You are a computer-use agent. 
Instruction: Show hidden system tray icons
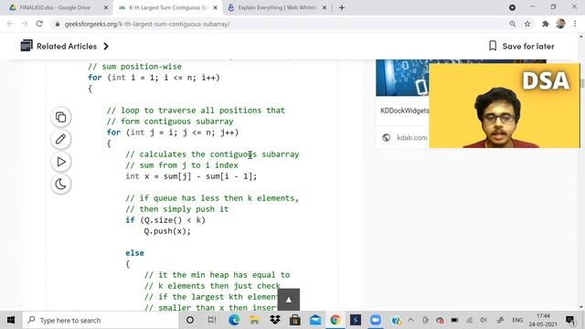point(410,320)
